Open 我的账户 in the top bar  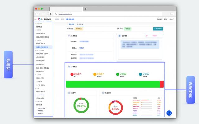click(x=159, y=19)
